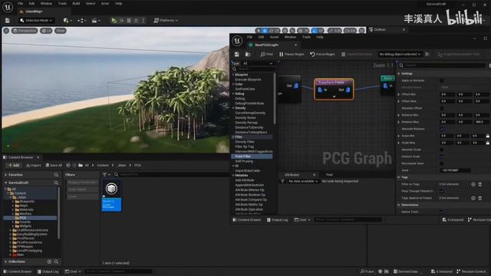Click the Unreal logo in PCG graph window

coord(237,41)
